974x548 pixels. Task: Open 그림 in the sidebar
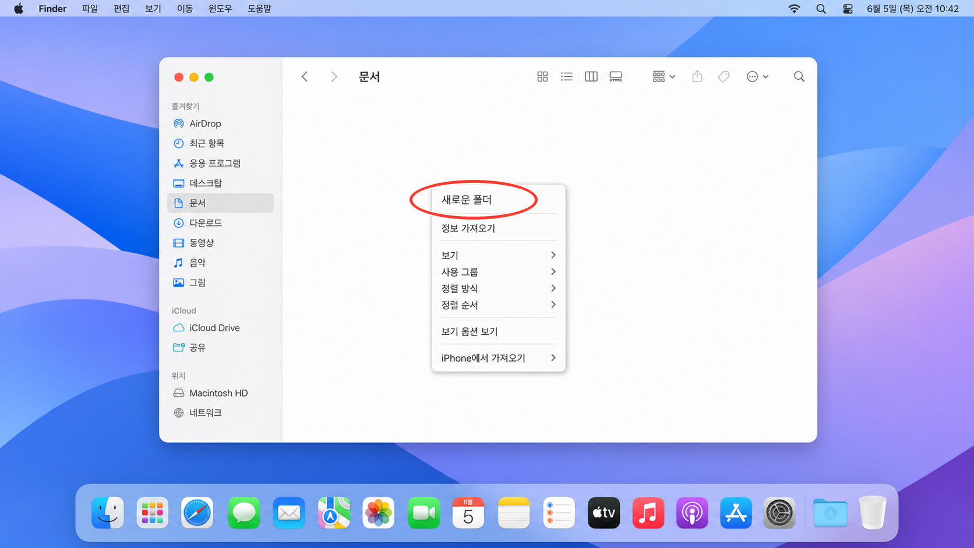pyautogui.click(x=220, y=282)
